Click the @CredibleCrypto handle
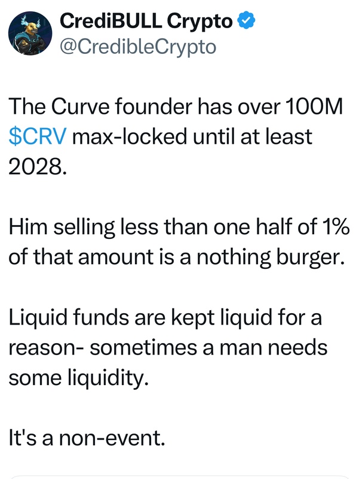 click(x=138, y=47)
